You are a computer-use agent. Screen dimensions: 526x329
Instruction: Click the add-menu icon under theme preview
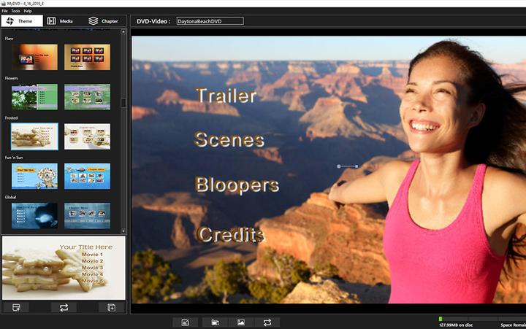16,308
